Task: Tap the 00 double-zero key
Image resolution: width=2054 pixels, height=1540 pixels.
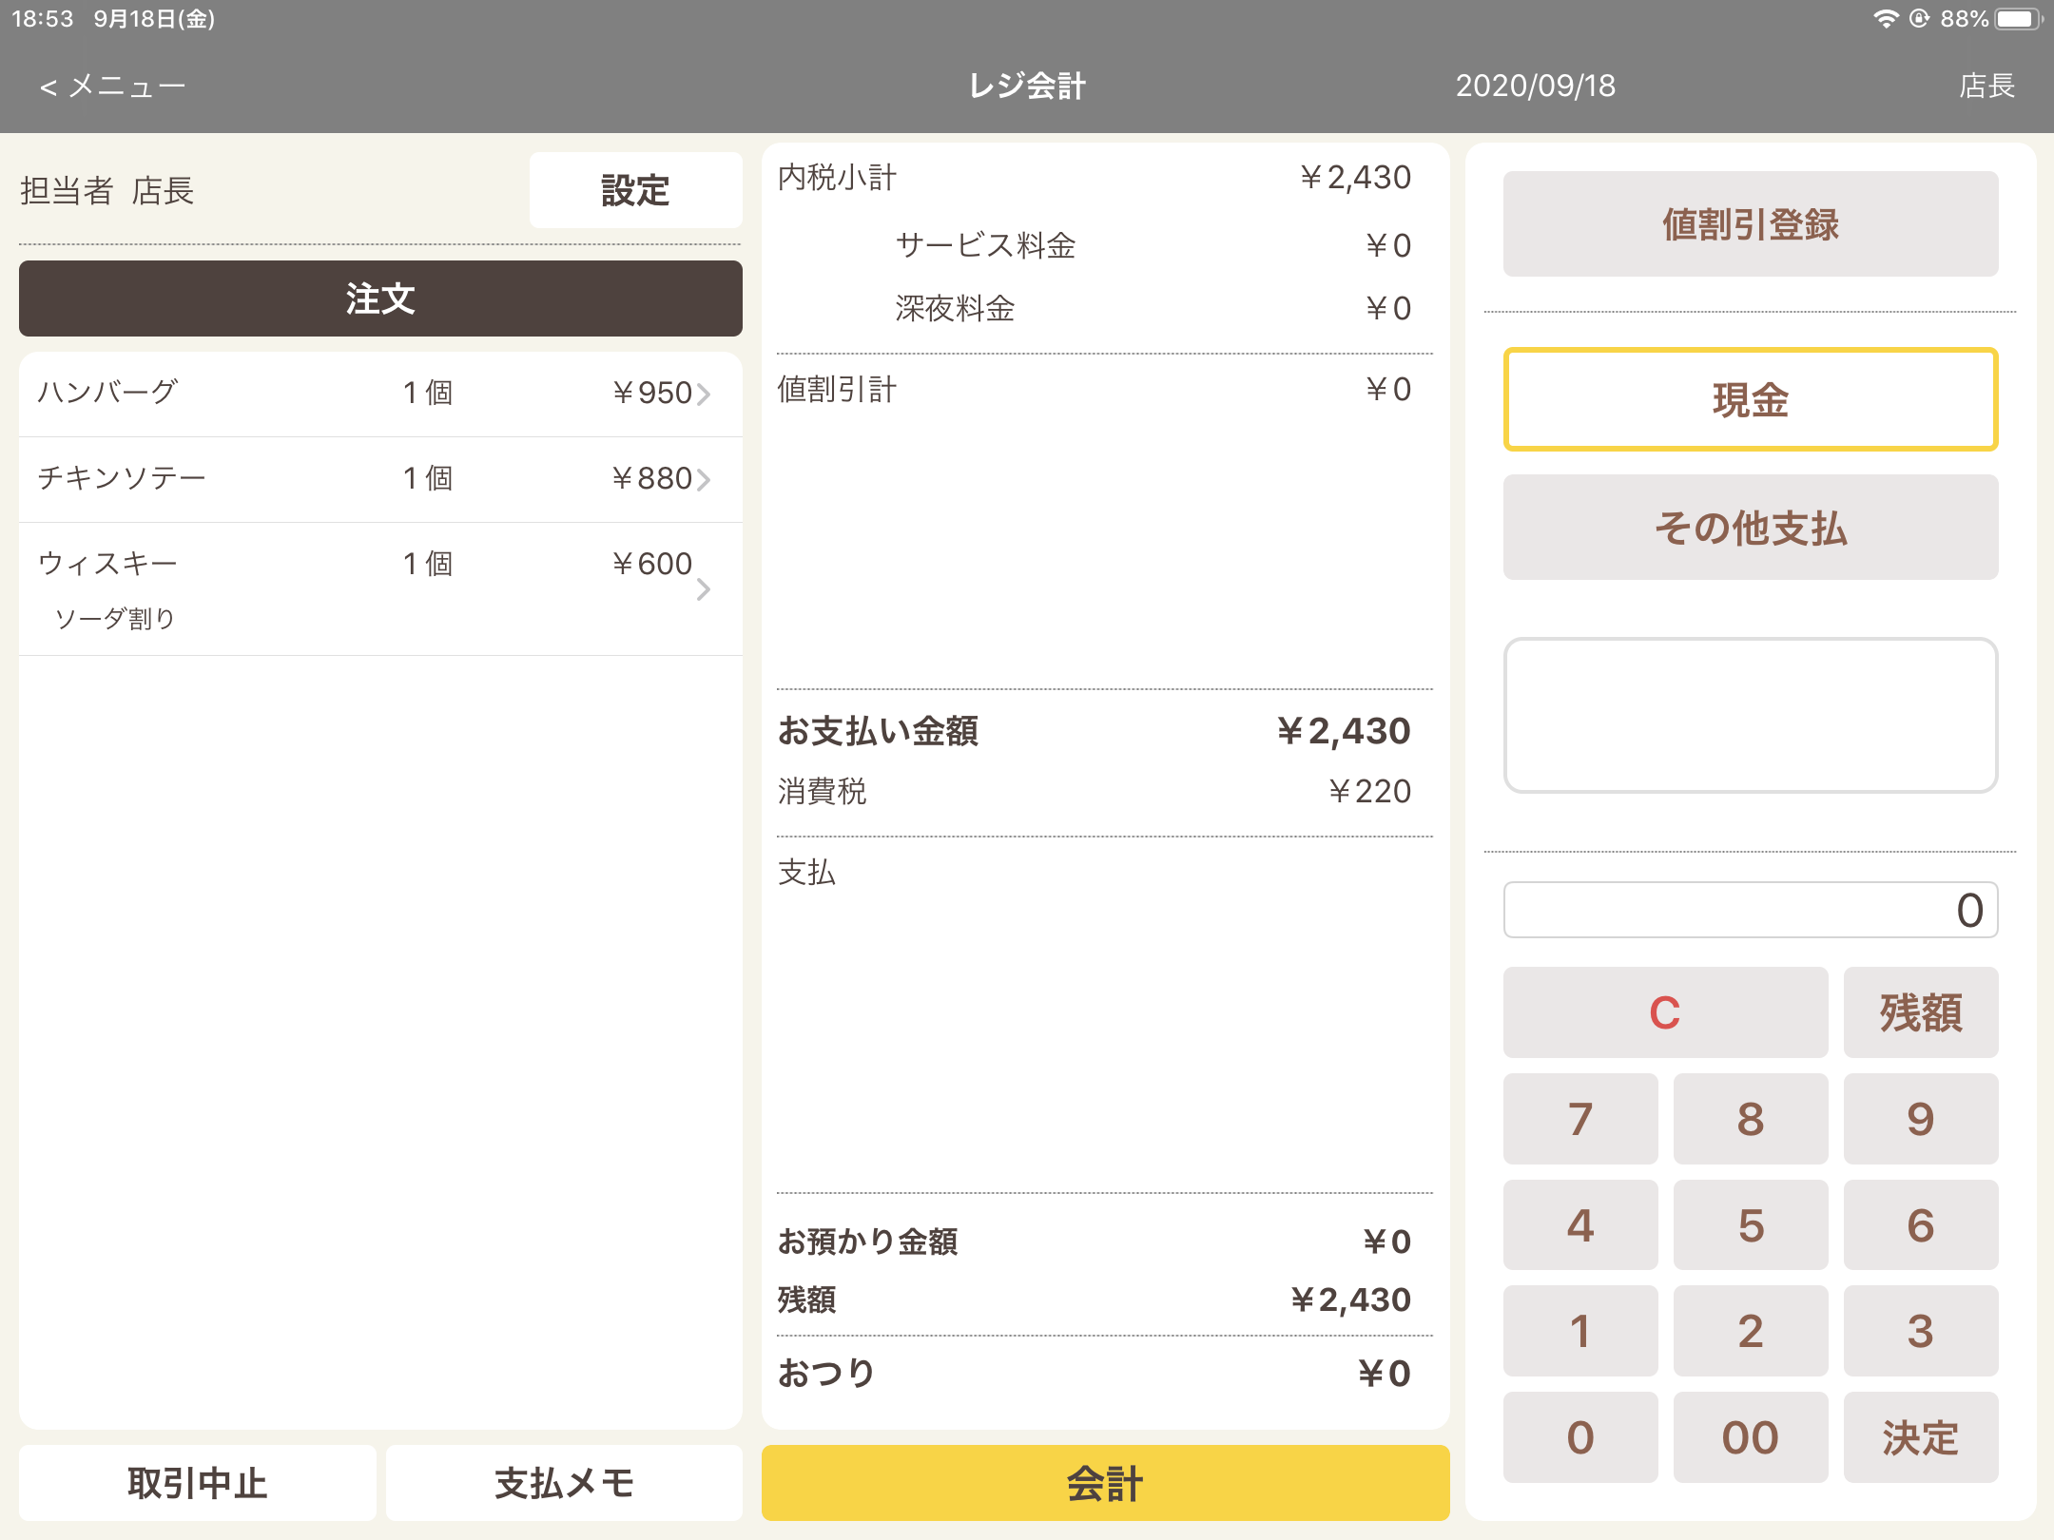Action: (x=1750, y=1437)
